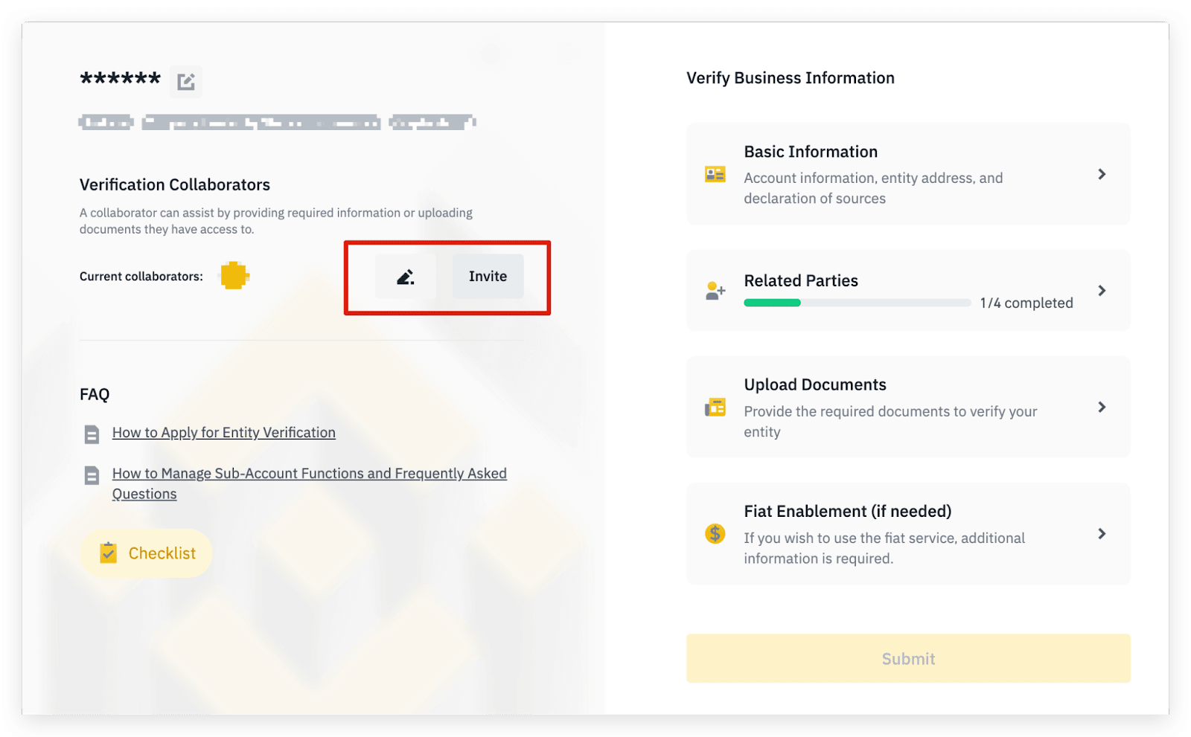Click the Related Parties progress bar
The height and width of the screenshot is (737, 1191).
(x=857, y=303)
